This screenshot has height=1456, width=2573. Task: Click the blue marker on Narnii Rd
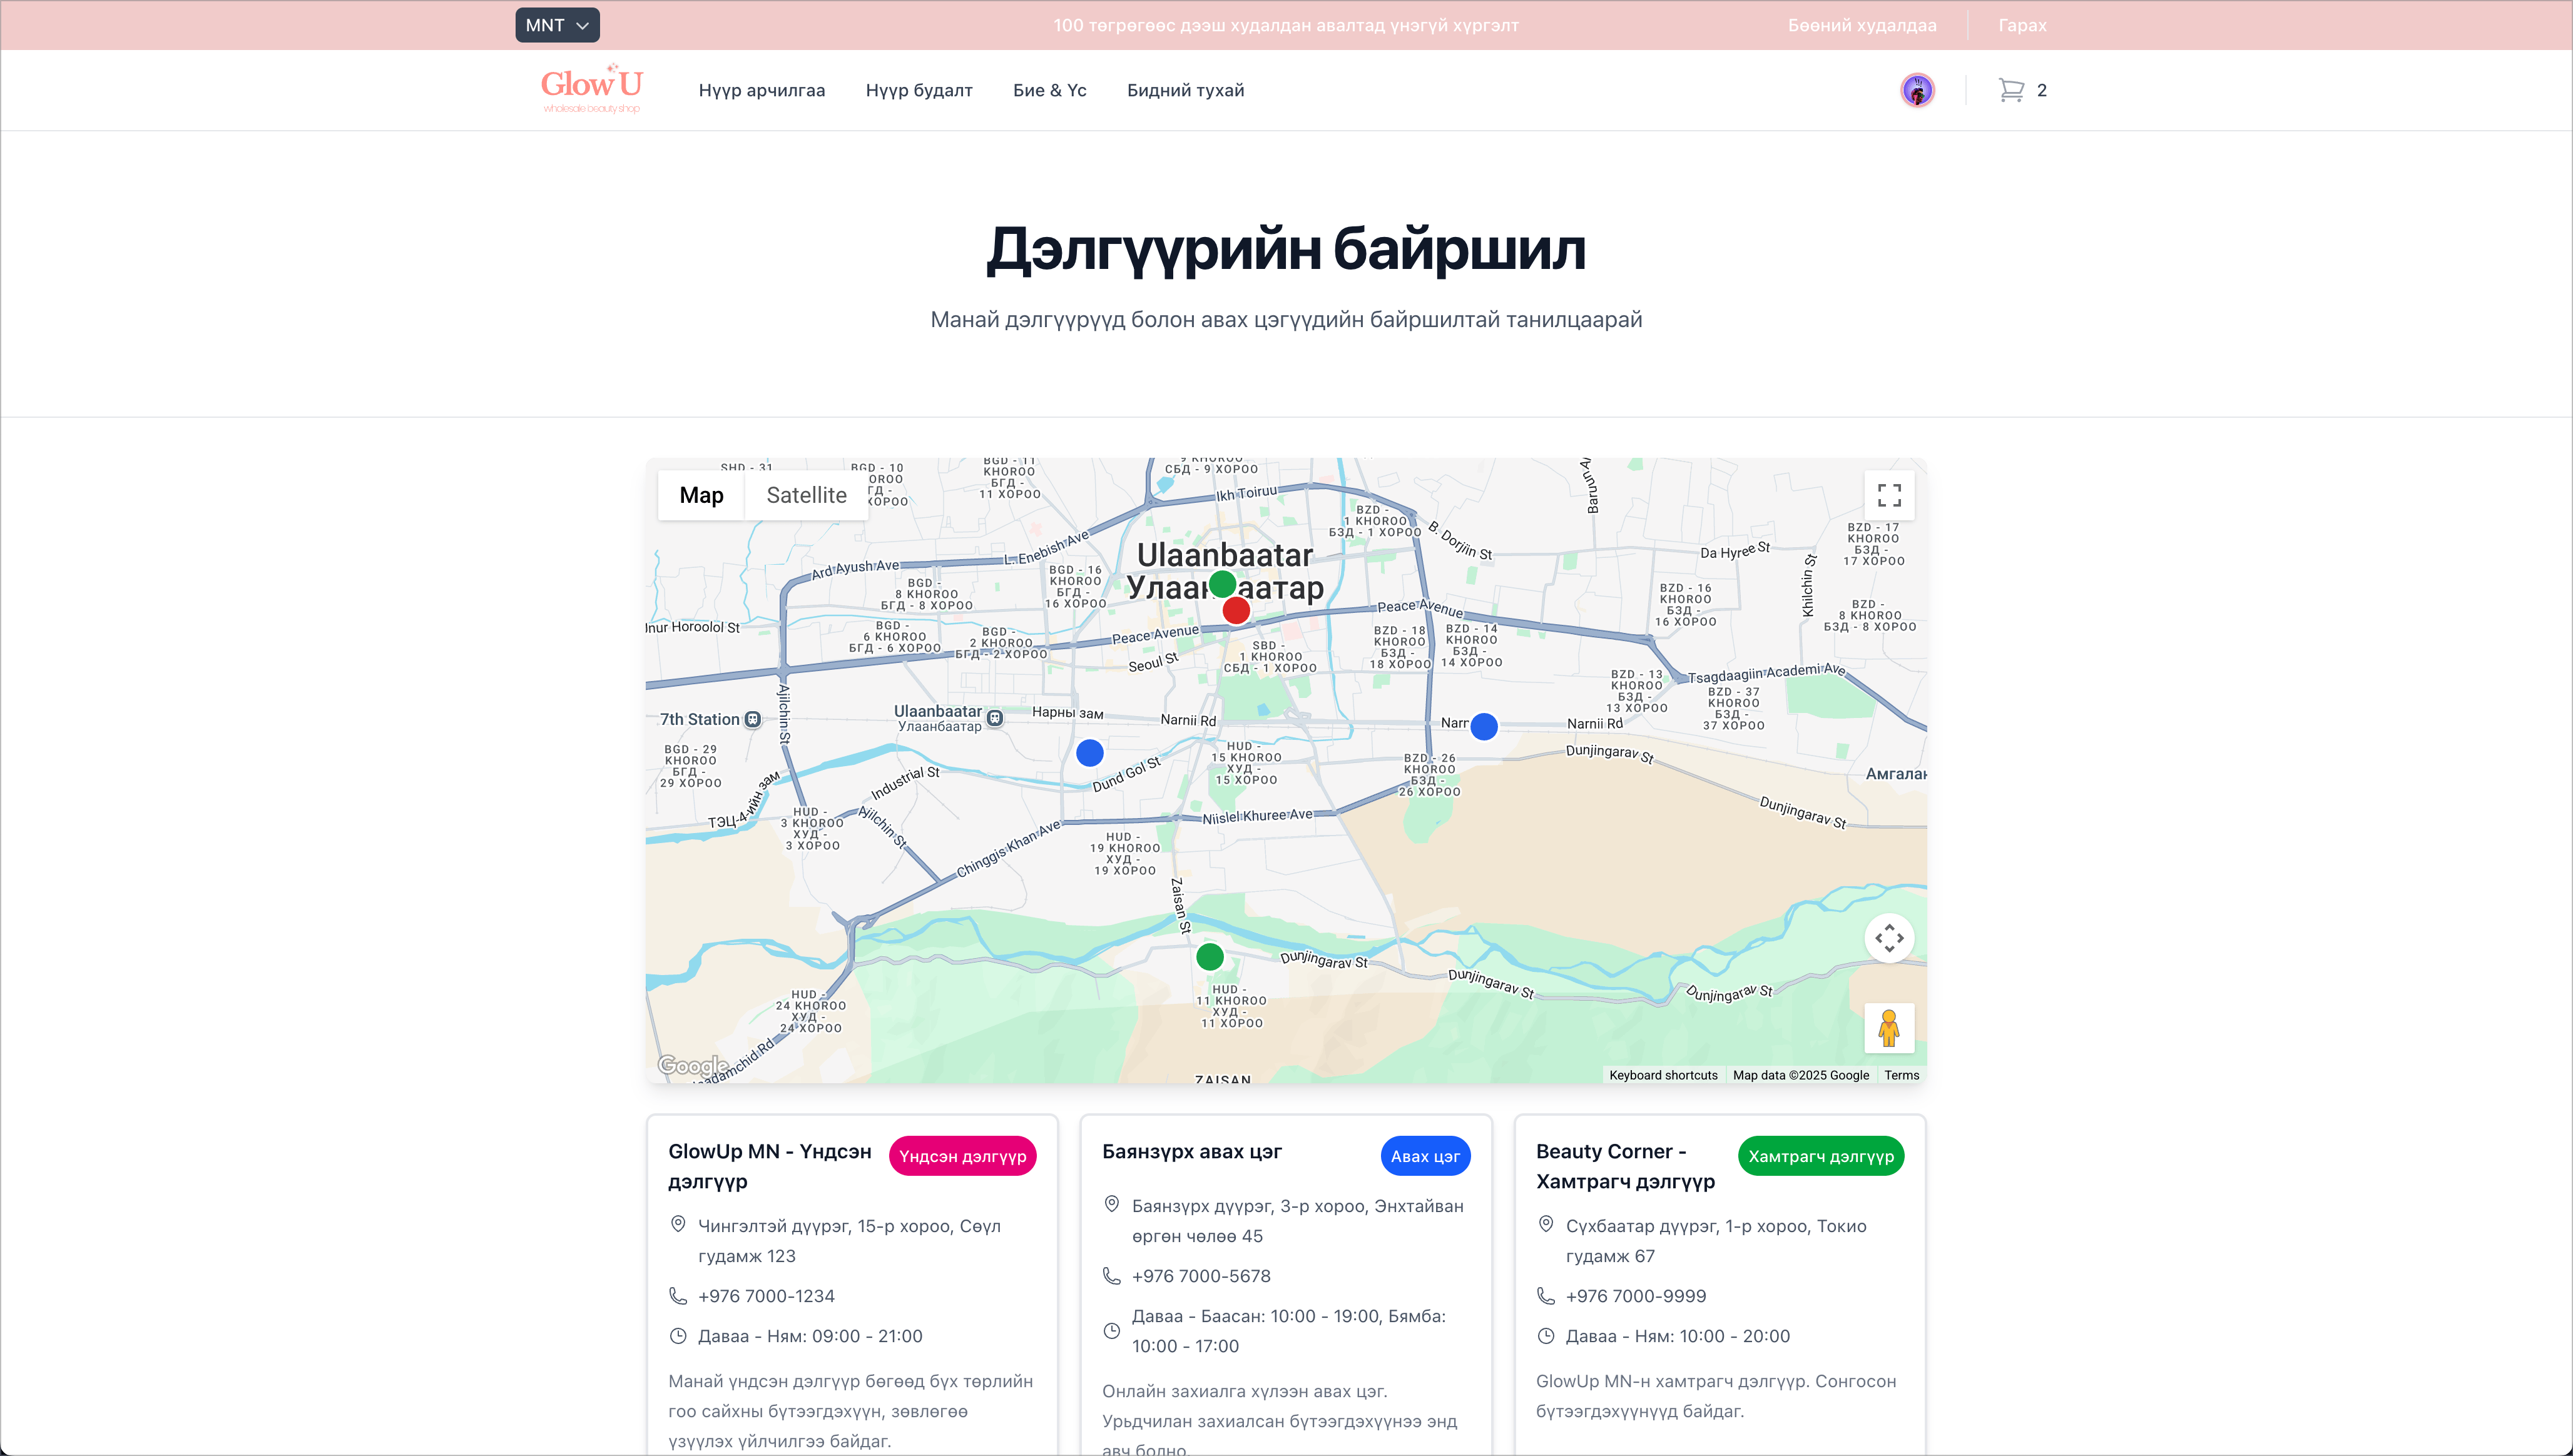(1484, 726)
